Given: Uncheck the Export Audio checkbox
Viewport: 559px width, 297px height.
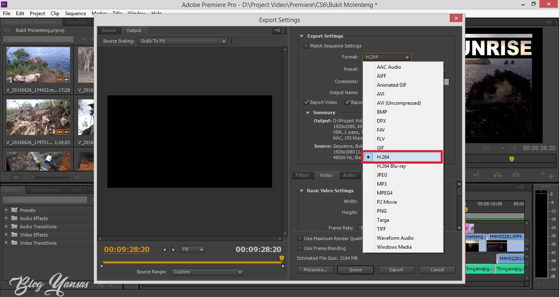Looking at the screenshot, I should [x=347, y=102].
